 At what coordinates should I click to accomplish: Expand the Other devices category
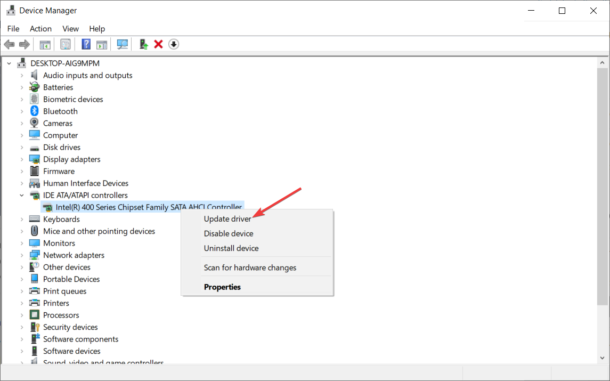pos(22,267)
